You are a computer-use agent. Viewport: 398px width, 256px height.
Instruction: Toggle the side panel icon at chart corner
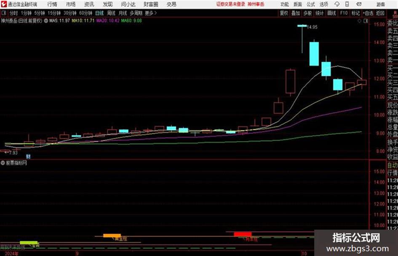(366, 21)
